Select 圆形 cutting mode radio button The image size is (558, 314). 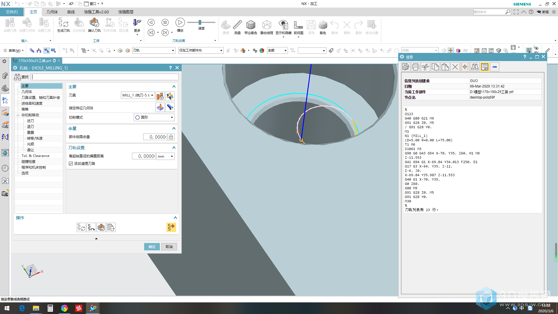point(138,117)
